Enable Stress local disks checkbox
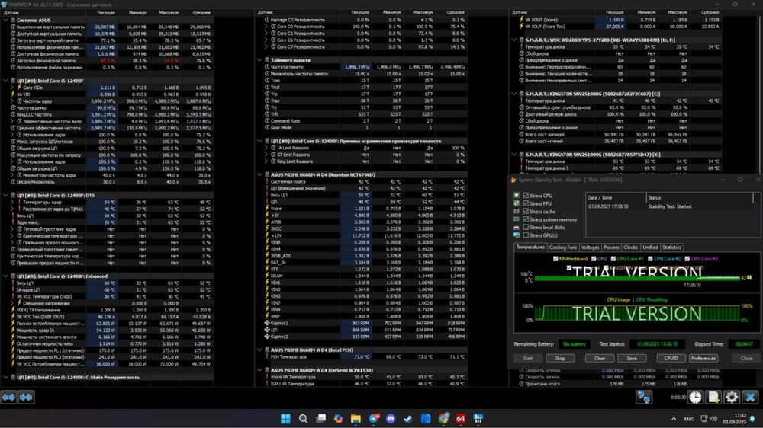 click(526, 228)
